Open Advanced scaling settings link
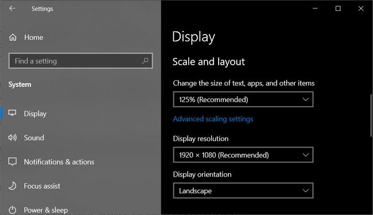373x215 pixels. [213, 119]
